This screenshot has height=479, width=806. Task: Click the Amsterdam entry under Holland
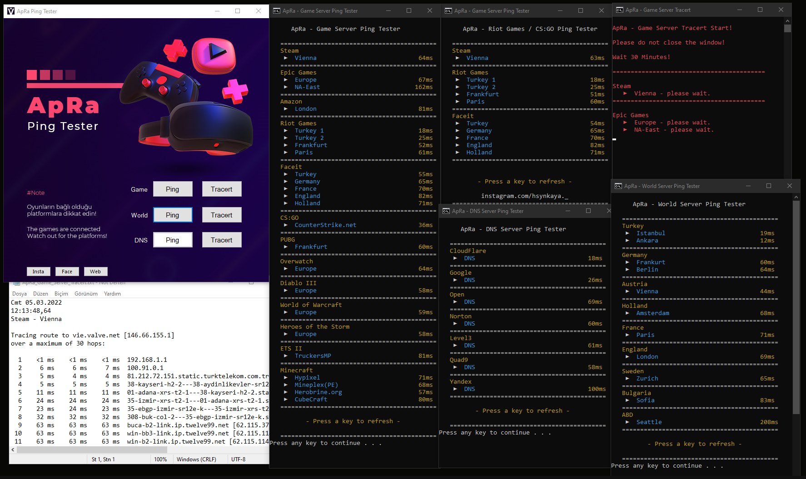[652, 313]
